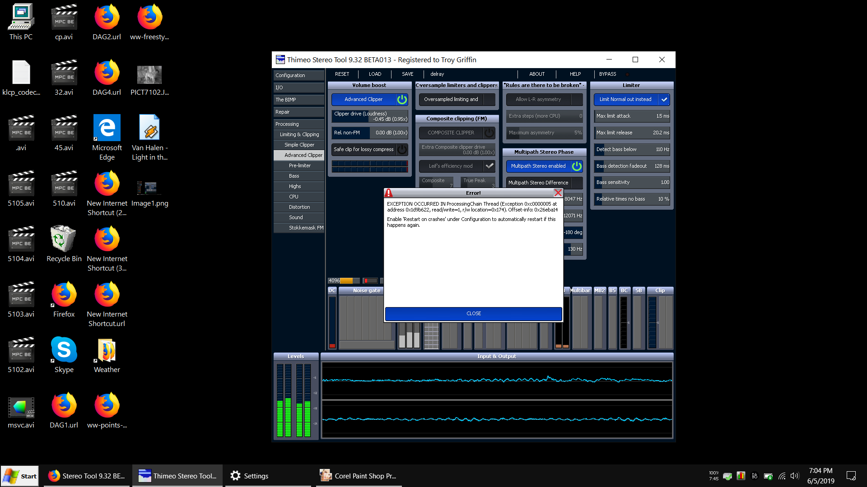The width and height of the screenshot is (867, 487).
Task: Adjust Clipper drive (Loudness) slider
Action: pos(370,116)
